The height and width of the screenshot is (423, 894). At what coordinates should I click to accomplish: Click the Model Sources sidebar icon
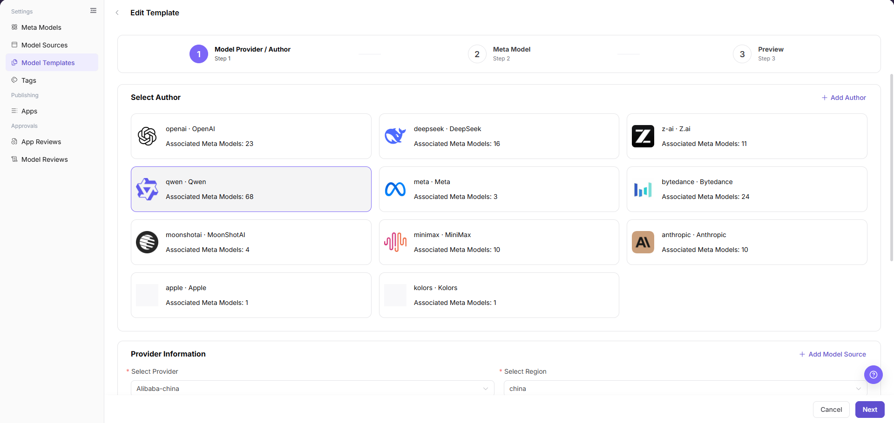click(14, 45)
